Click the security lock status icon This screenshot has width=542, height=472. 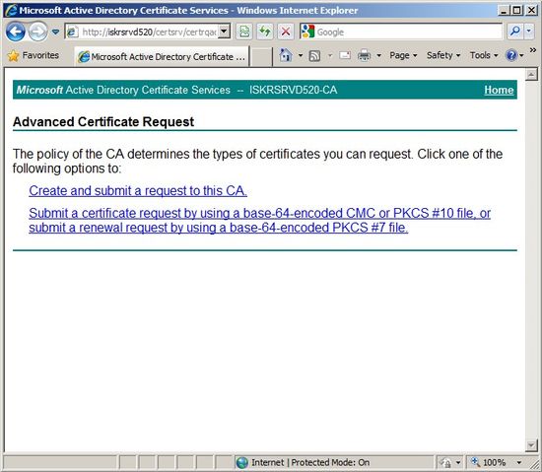445,462
